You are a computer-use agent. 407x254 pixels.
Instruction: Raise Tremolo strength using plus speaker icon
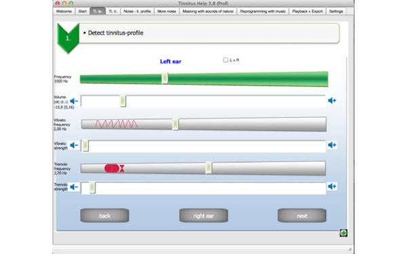[332, 186]
